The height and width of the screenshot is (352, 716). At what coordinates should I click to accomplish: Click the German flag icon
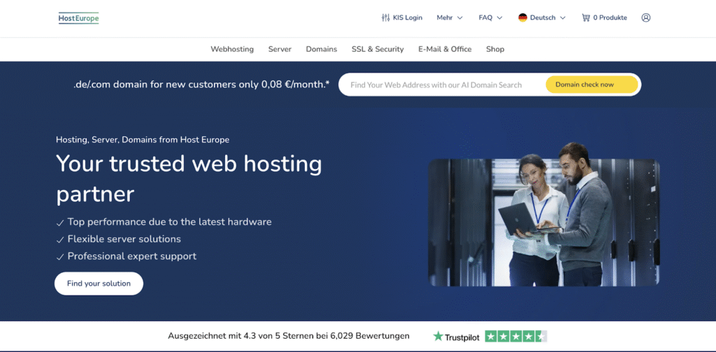tap(522, 17)
